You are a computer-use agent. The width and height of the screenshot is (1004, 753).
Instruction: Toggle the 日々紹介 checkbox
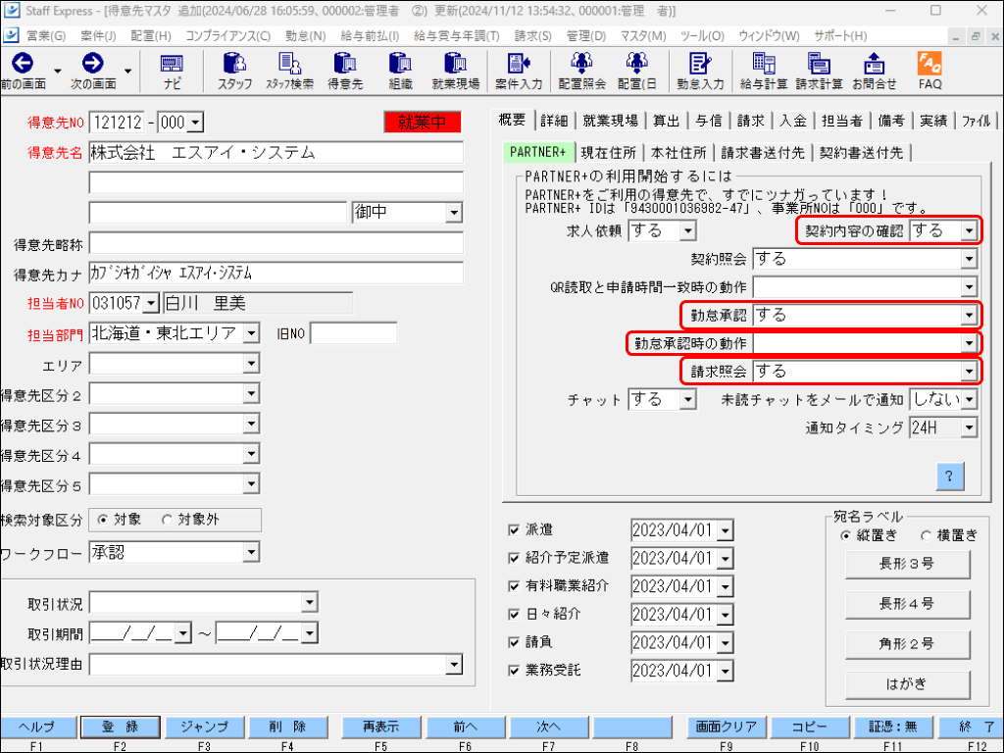(x=514, y=614)
